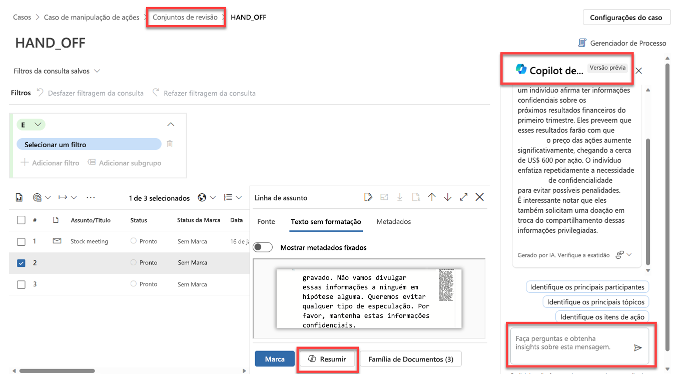Image resolution: width=689 pixels, height=374 pixels.
Task: Click the Pronto status circle in row 3
Action: click(134, 284)
